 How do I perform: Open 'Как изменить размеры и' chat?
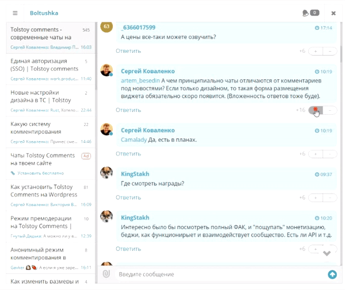point(51,279)
